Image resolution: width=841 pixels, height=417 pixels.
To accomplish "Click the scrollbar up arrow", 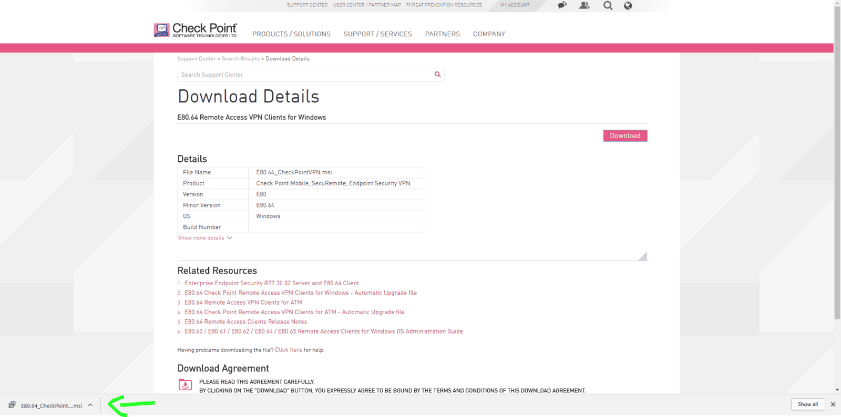I will click(x=837, y=3).
